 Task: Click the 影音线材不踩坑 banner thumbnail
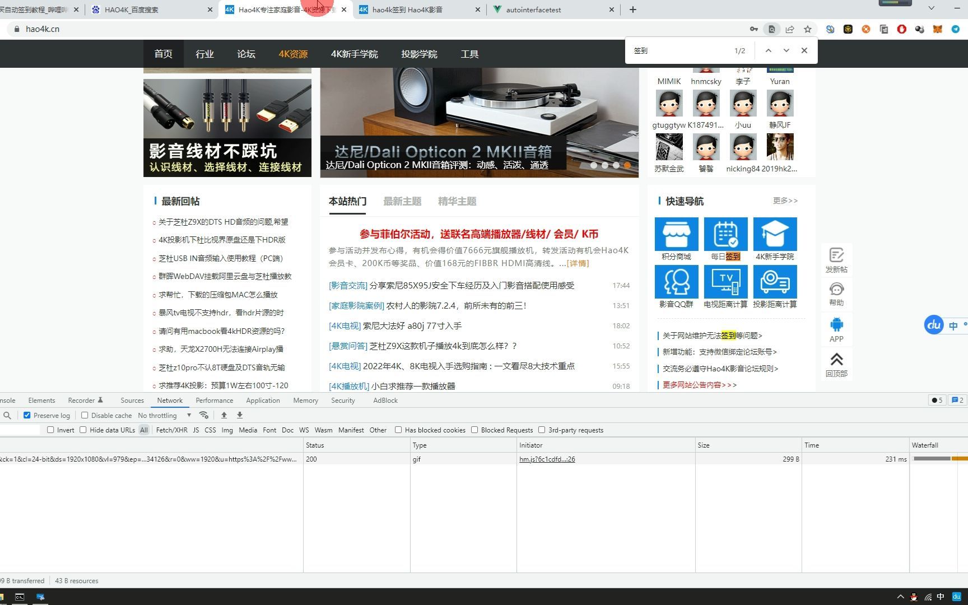point(227,128)
